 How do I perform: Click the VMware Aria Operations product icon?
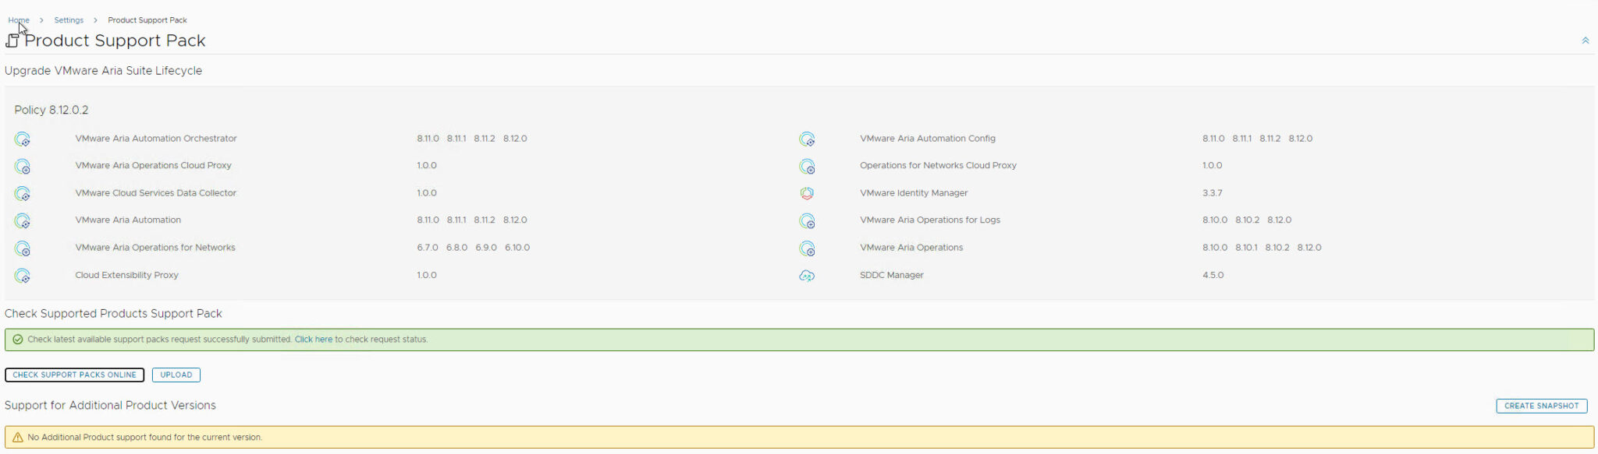pos(807,248)
